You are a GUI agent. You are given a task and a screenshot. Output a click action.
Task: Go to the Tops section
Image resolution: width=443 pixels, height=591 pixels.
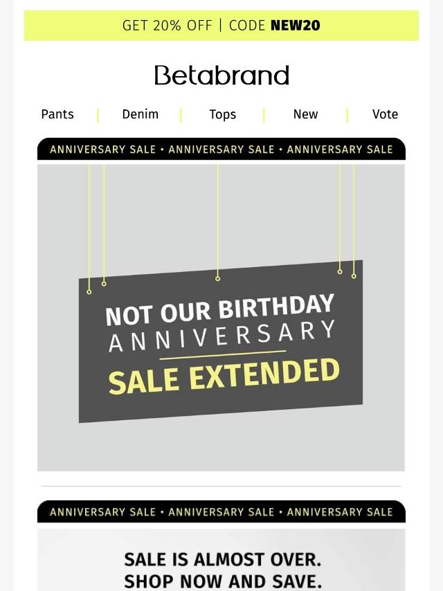pyautogui.click(x=222, y=114)
